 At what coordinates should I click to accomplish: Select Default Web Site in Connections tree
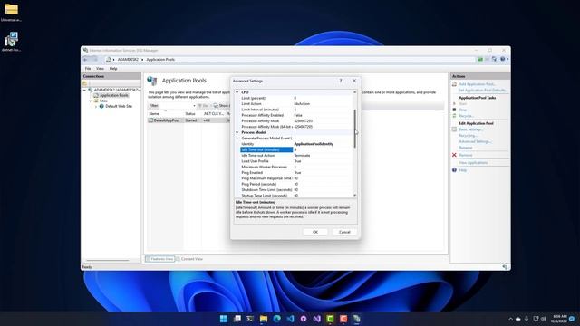[119, 106]
